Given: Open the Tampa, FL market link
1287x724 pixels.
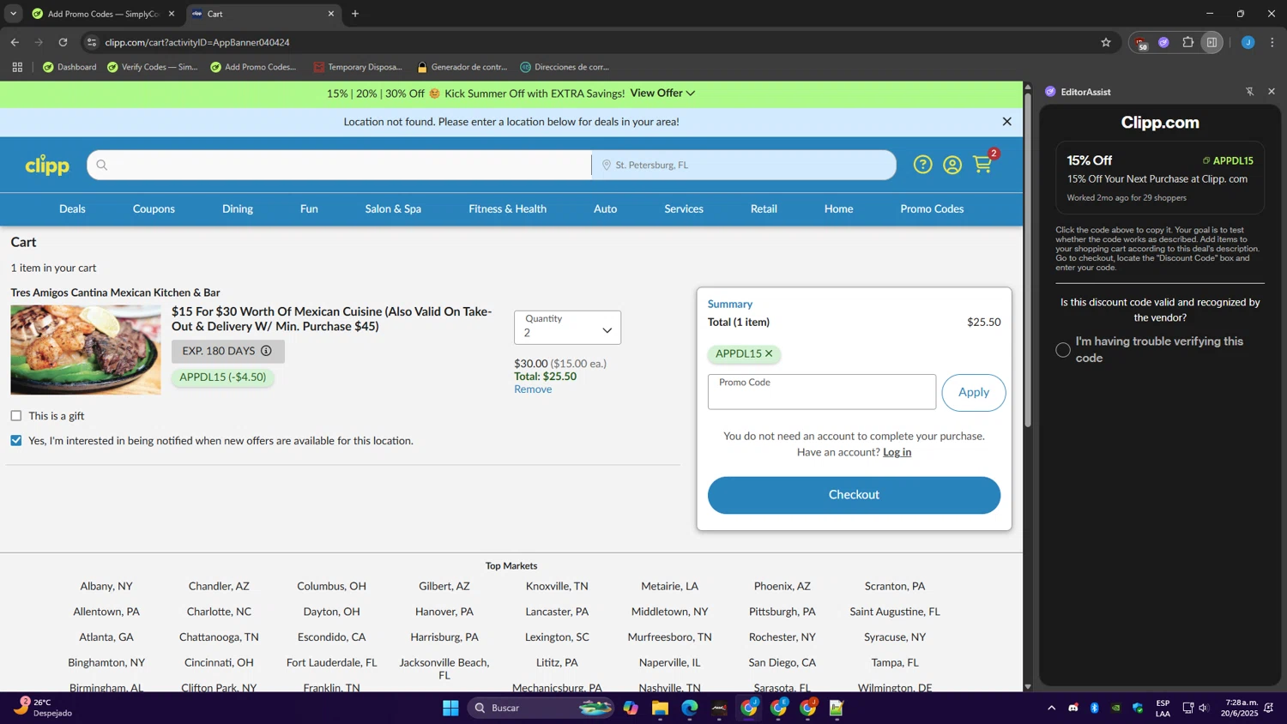Looking at the screenshot, I should [895, 662].
